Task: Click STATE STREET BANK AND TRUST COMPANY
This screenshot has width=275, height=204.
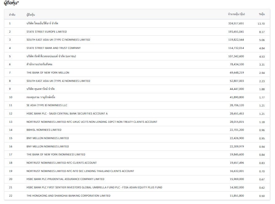Action: pos(54,48)
